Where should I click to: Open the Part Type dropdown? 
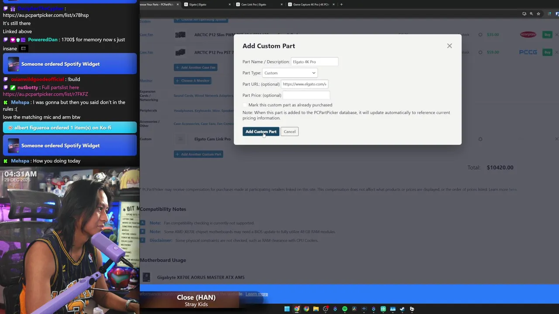[290, 73]
